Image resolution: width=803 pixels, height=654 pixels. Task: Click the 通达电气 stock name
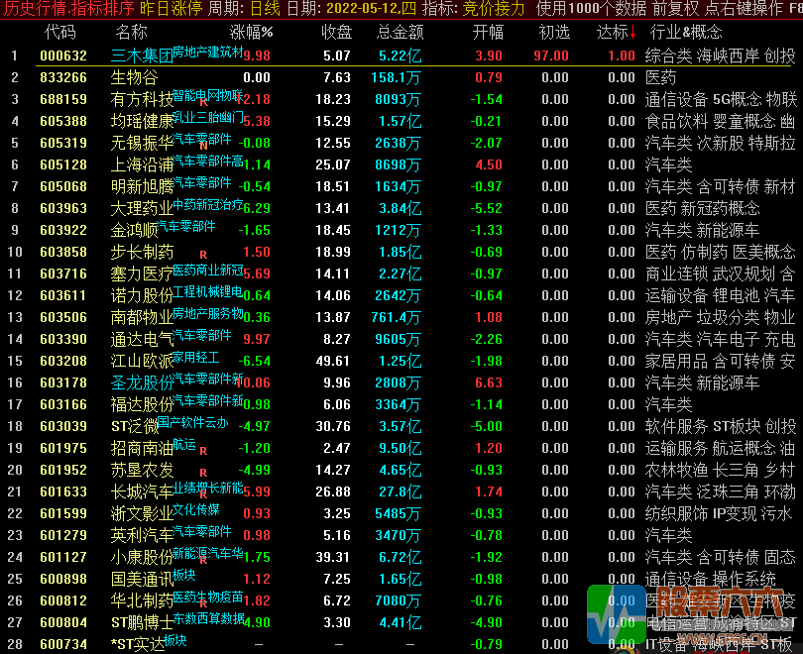[x=142, y=339]
